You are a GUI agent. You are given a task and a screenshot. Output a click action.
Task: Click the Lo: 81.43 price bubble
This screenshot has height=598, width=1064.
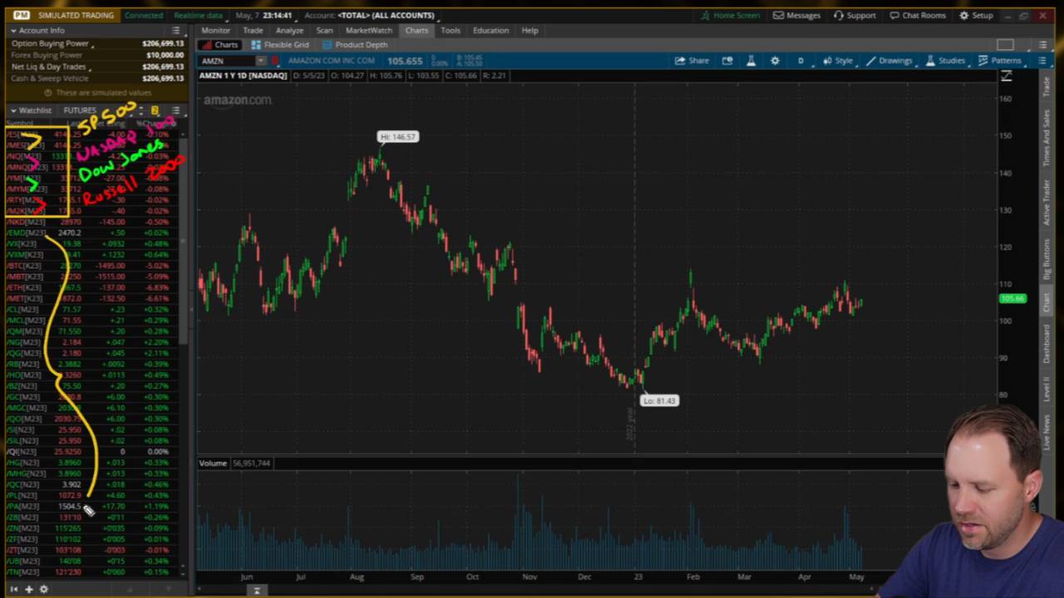tap(659, 400)
